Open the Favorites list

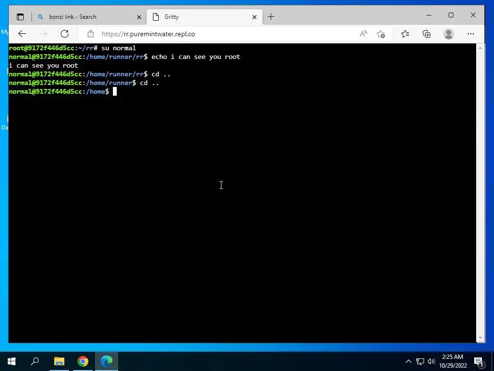pyautogui.click(x=405, y=34)
